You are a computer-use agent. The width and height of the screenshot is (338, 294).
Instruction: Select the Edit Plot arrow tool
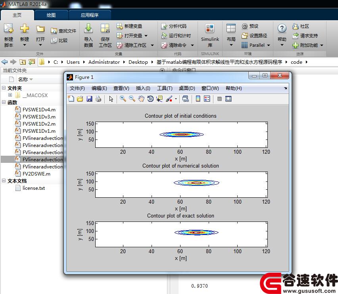point(111,99)
